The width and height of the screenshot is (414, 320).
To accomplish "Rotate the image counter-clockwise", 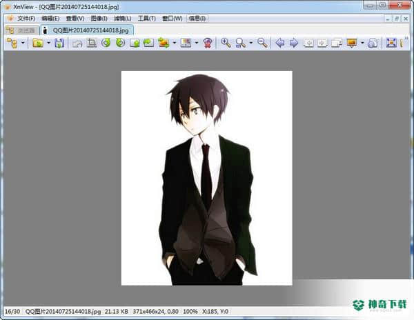I will [x=106, y=43].
